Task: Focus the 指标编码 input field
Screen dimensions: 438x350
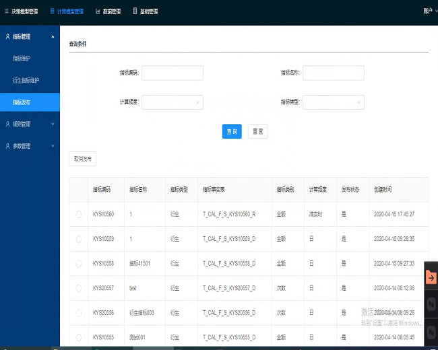Action: click(x=172, y=73)
